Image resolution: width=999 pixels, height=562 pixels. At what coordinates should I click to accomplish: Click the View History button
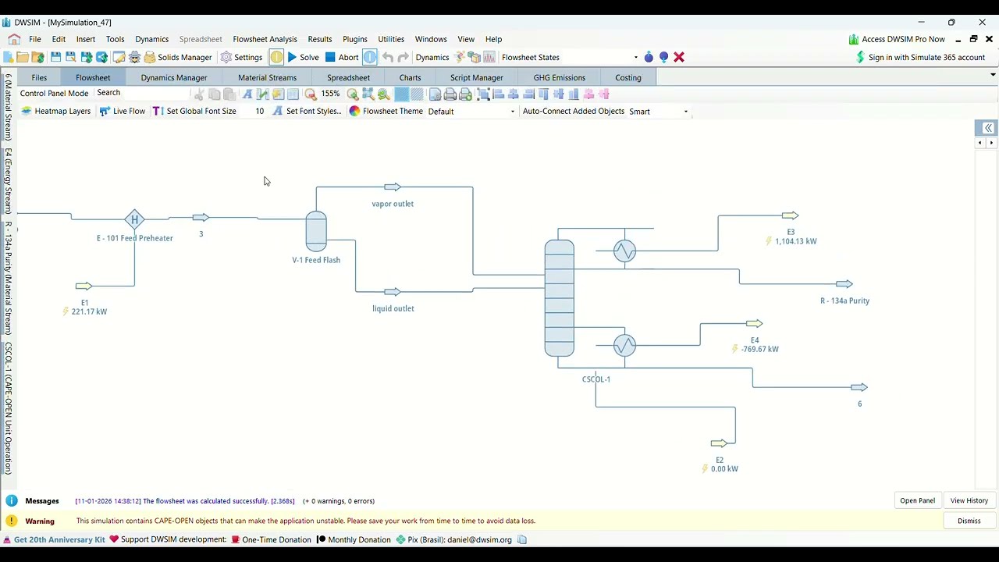pyautogui.click(x=969, y=500)
